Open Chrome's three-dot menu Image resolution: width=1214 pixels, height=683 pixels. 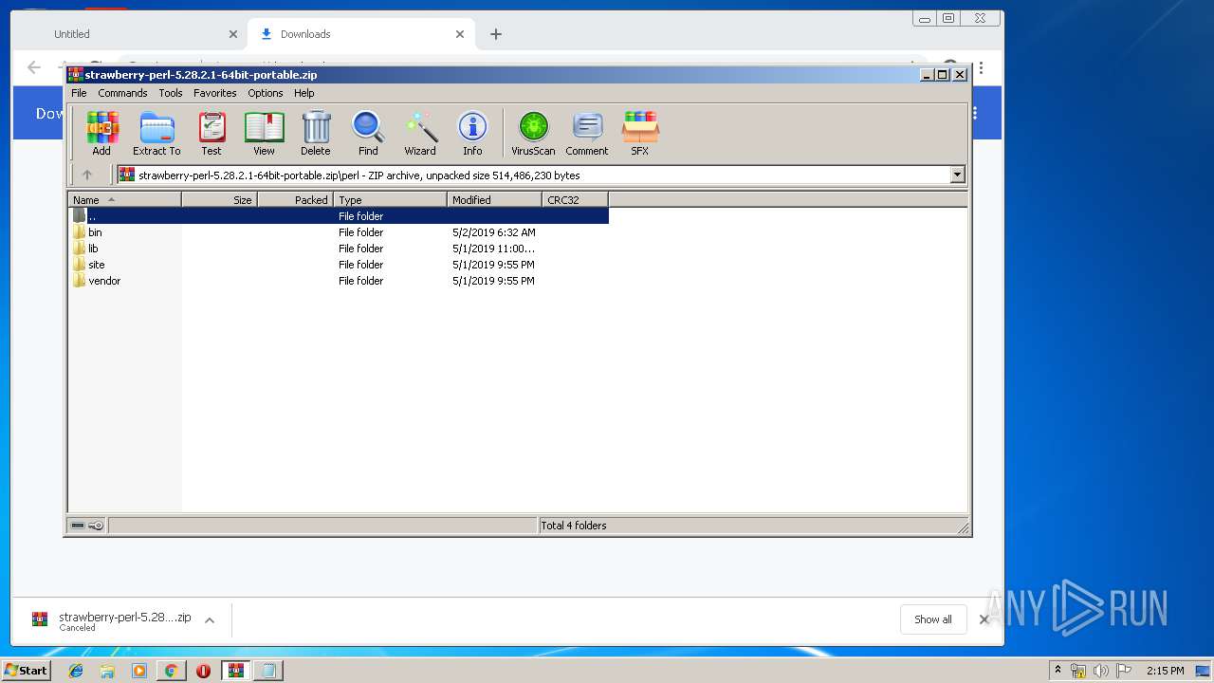click(981, 68)
